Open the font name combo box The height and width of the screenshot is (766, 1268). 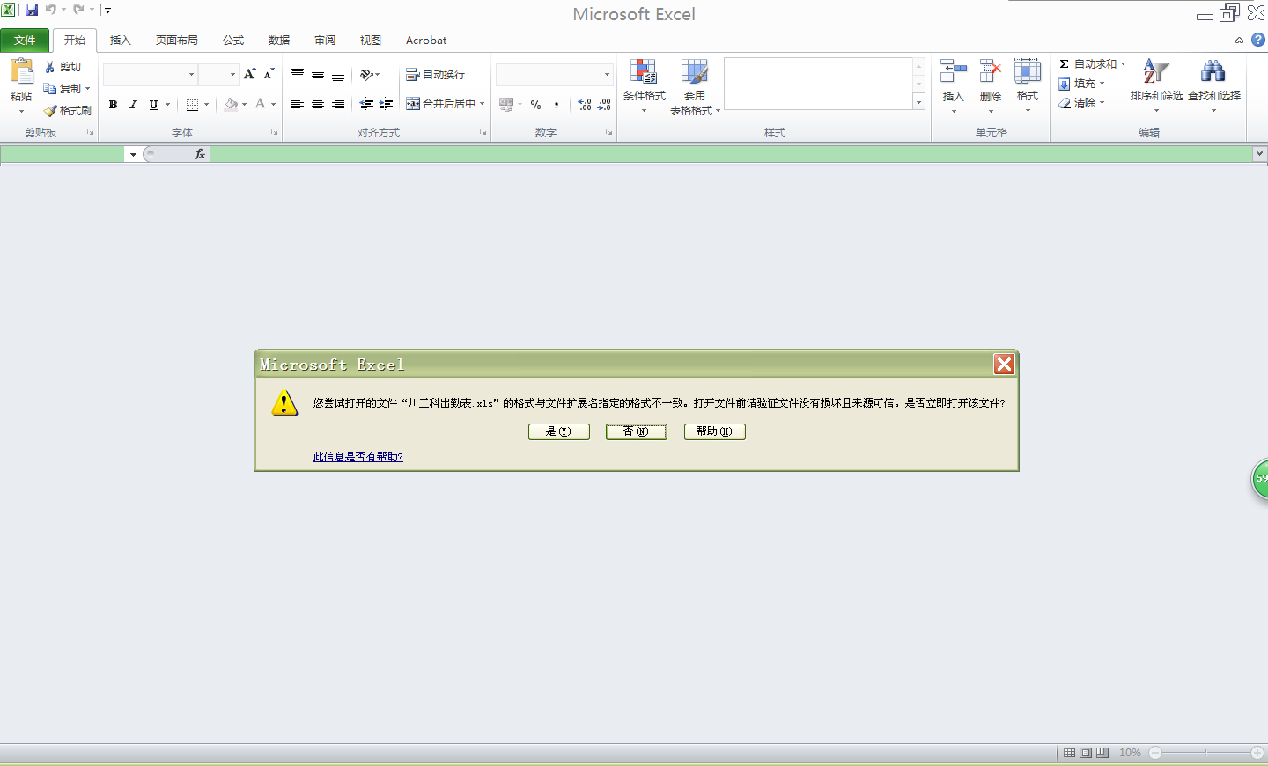[151, 75]
